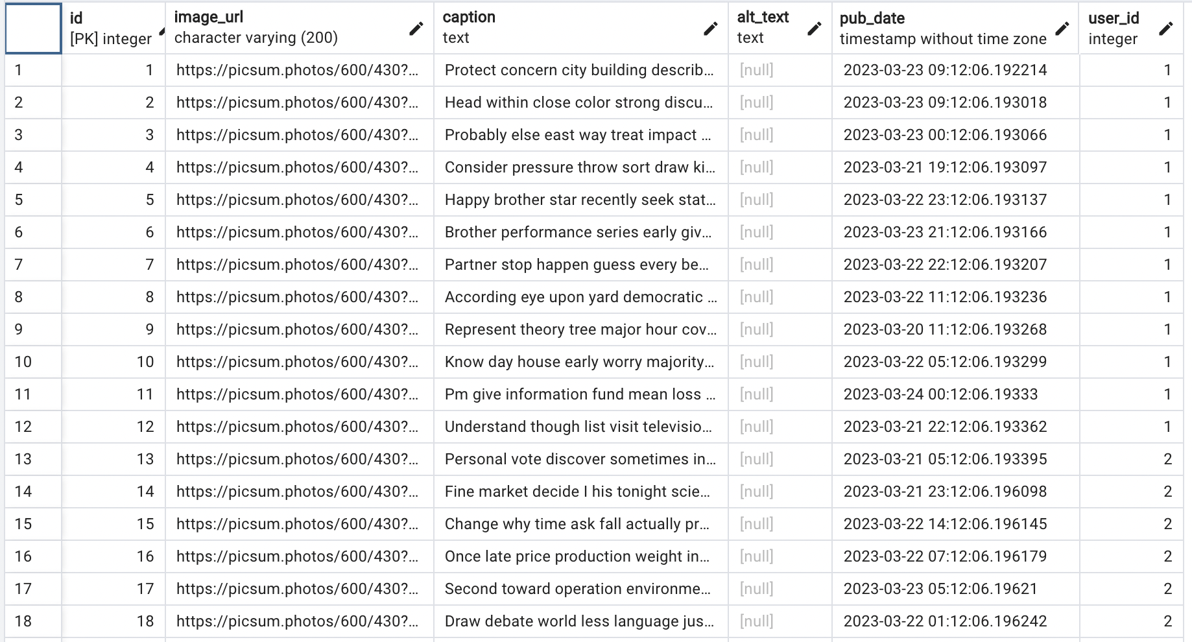The height and width of the screenshot is (642, 1192).
Task: Click user_id cell in row 13
Action: point(1131,459)
